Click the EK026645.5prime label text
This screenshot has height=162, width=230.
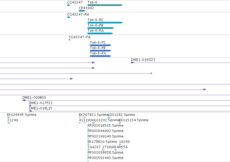click(22, 115)
